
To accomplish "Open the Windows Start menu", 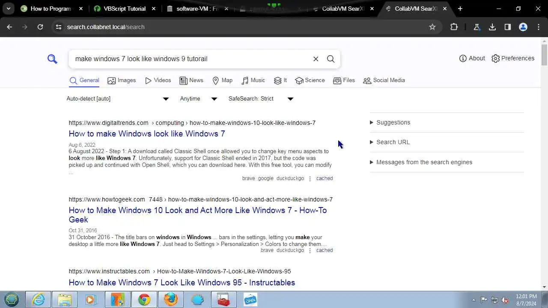I will 12,299.
